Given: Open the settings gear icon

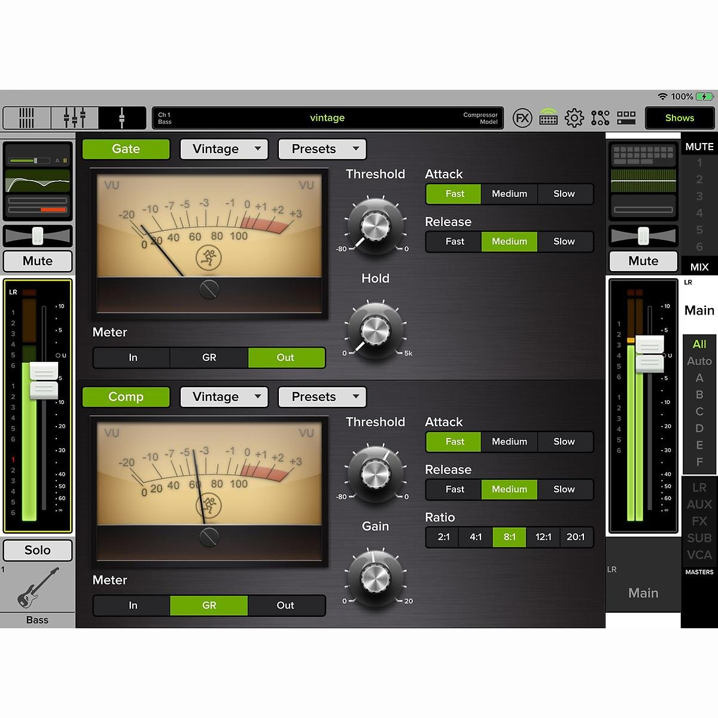Looking at the screenshot, I should tap(574, 118).
